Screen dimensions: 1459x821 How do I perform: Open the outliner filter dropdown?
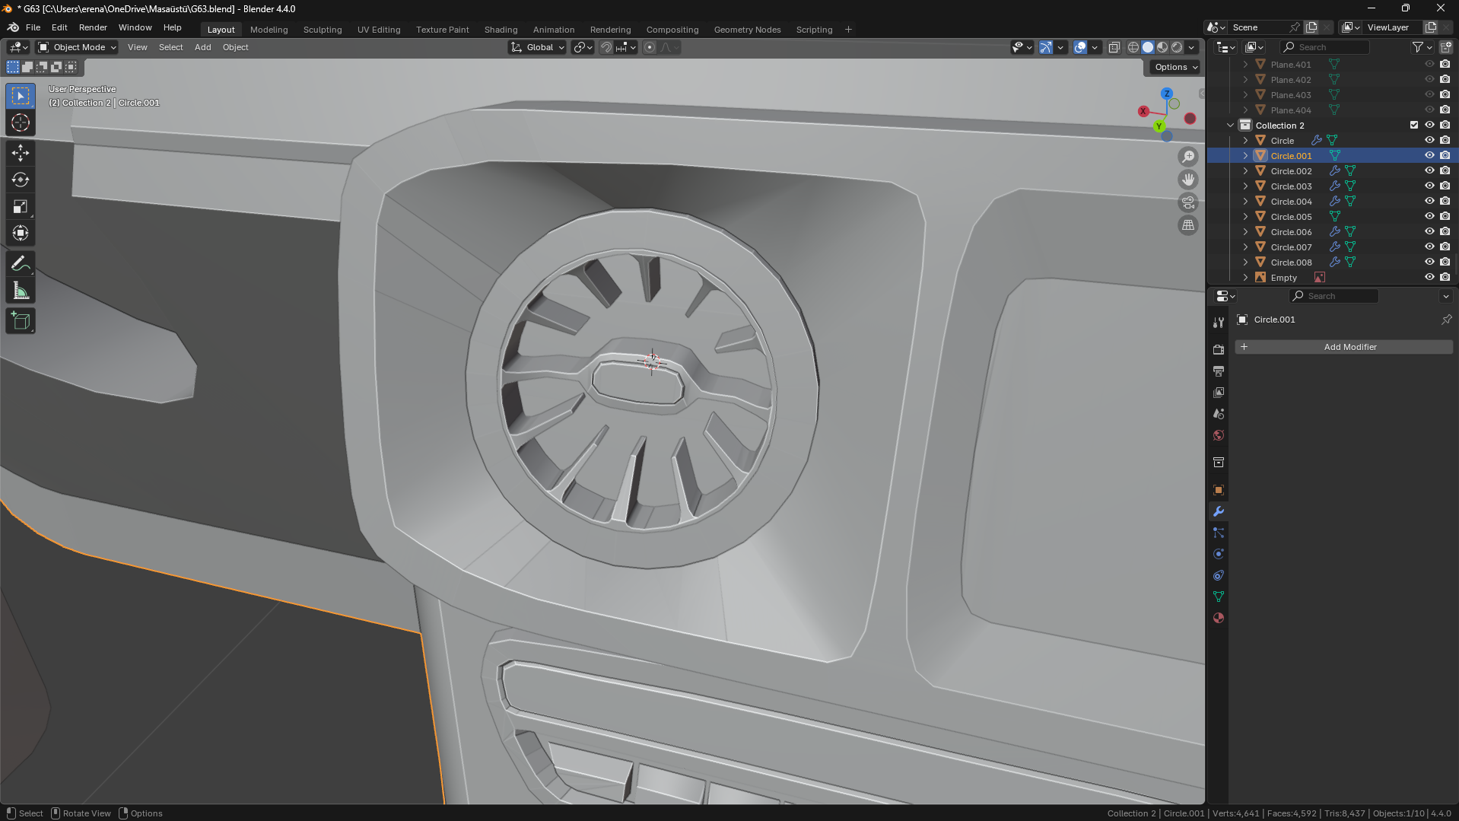coord(1422,47)
